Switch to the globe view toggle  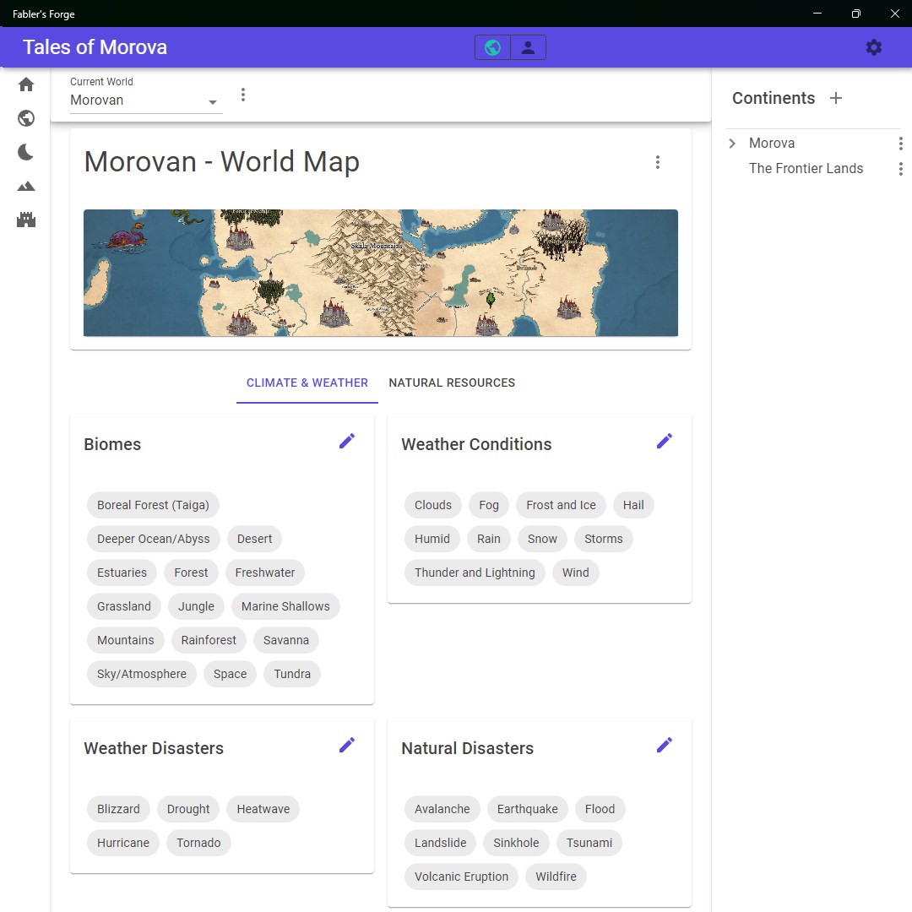[493, 47]
